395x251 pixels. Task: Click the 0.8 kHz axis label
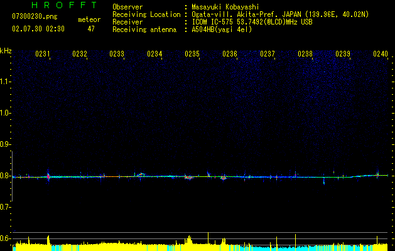tap(5, 176)
